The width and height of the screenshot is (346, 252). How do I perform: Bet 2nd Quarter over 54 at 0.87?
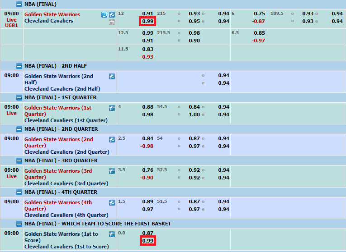click(x=194, y=138)
